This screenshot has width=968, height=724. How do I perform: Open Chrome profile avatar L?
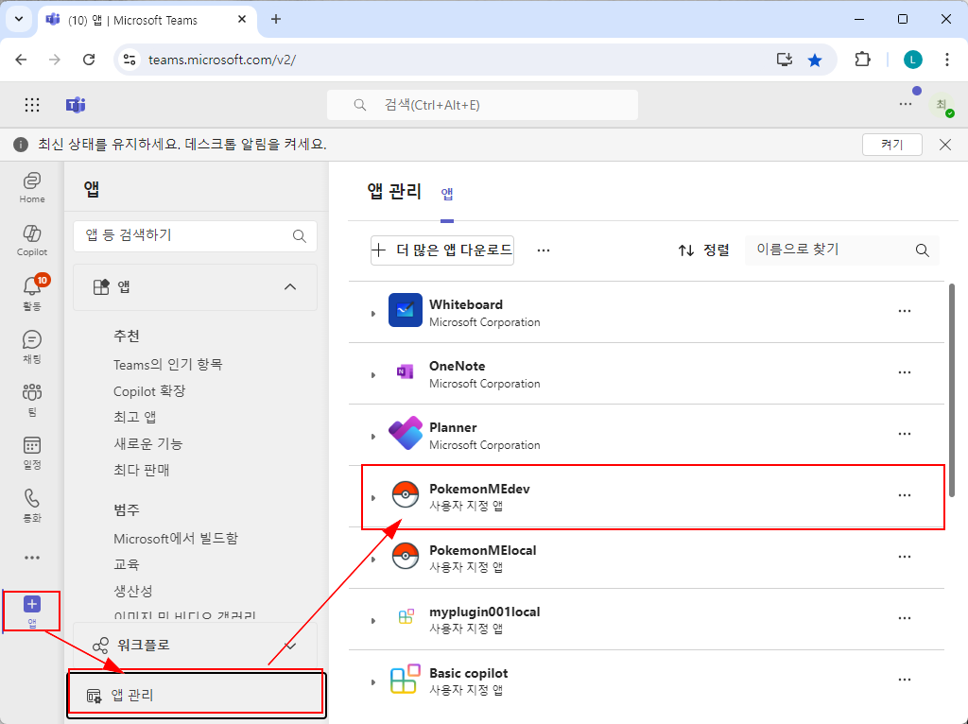pos(913,60)
